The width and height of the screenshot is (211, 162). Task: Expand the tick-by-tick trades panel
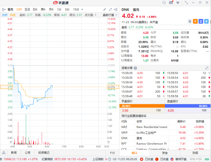207,68
